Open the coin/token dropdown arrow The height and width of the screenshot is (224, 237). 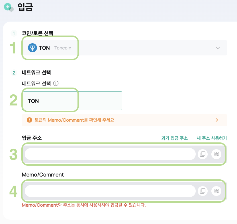(218, 48)
